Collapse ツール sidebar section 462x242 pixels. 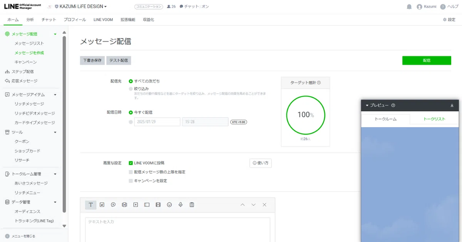[55, 133]
